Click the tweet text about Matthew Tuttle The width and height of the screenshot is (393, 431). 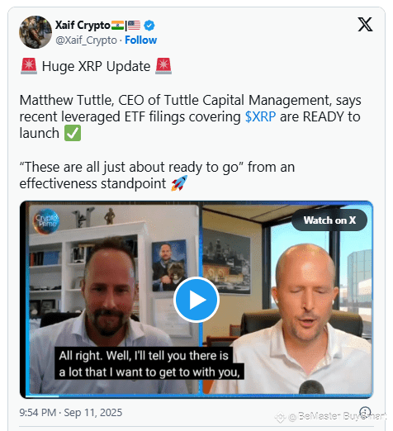pos(190,116)
